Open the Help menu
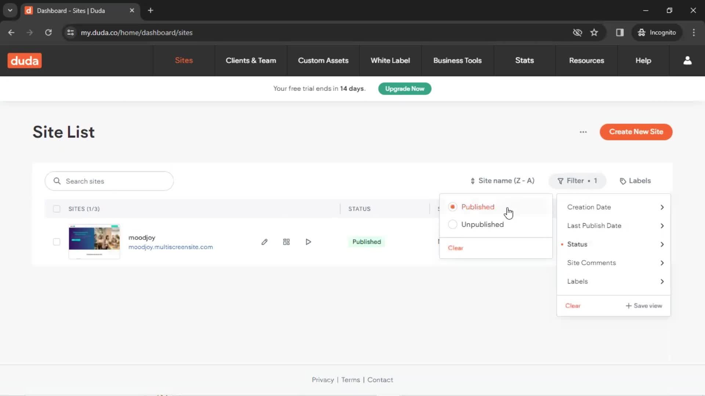The width and height of the screenshot is (705, 396). click(x=643, y=60)
